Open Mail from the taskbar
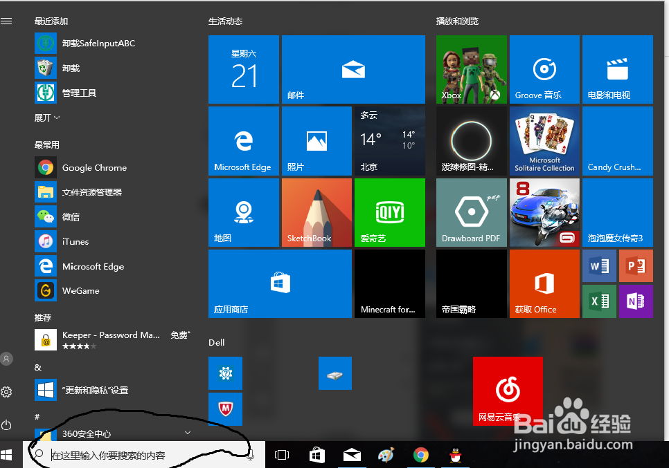 pyautogui.click(x=352, y=455)
